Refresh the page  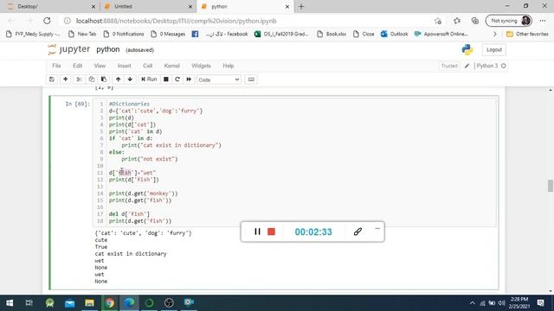(x=47, y=21)
